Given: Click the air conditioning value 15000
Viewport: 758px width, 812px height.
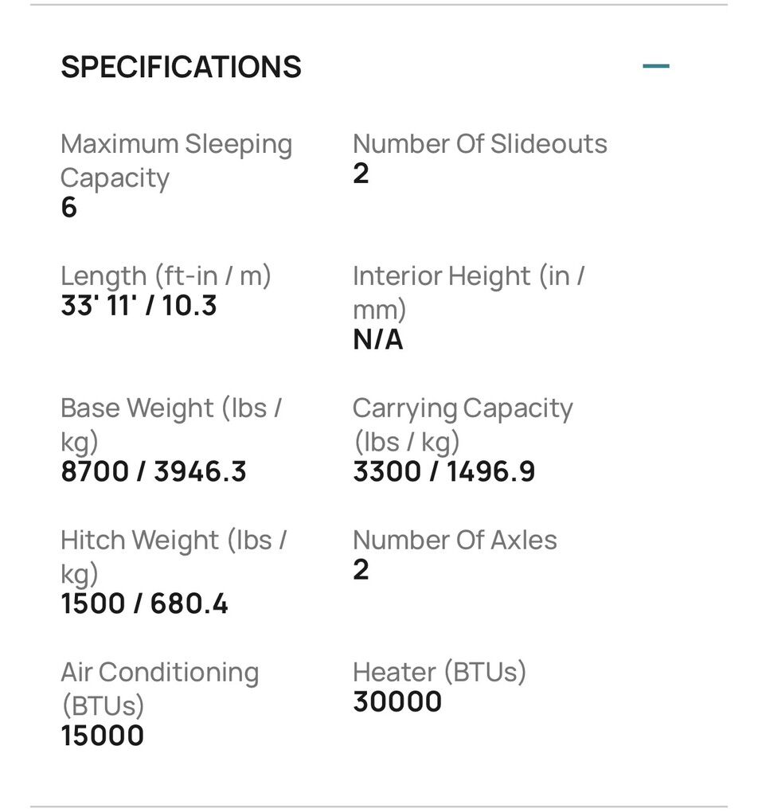Looking at the screenshot, I should tap(102, 736).
